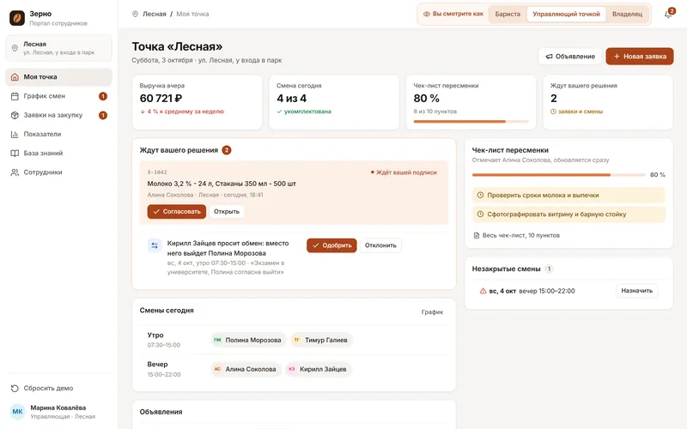This screenshot has height=429, width=687.
Task: Click badge 1 on График смен
Action: pos(103,96)
